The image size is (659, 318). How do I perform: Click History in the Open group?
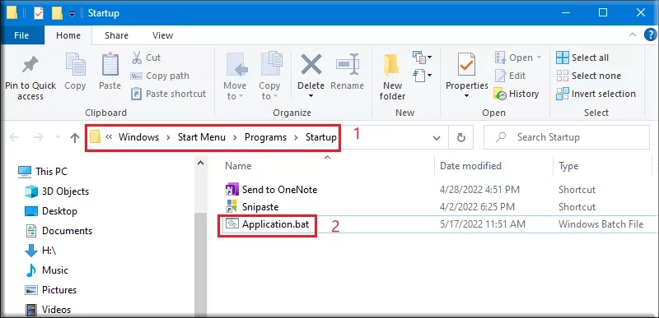coord(516,94)
